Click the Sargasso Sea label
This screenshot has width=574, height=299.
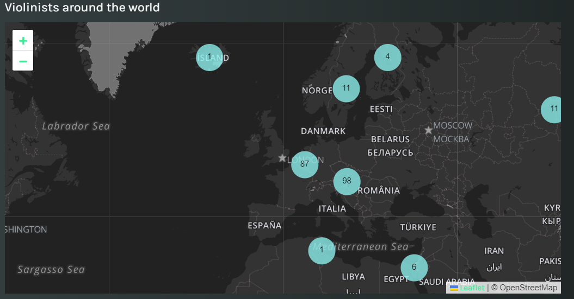click(51, 270)
